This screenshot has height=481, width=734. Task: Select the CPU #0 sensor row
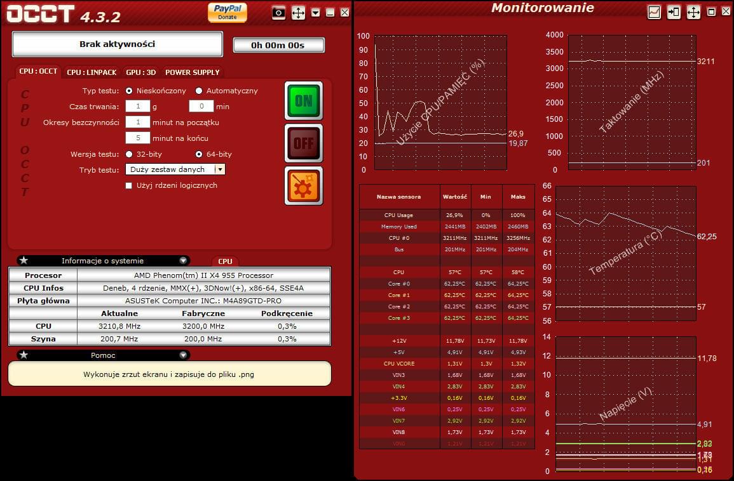pos(447,238)
